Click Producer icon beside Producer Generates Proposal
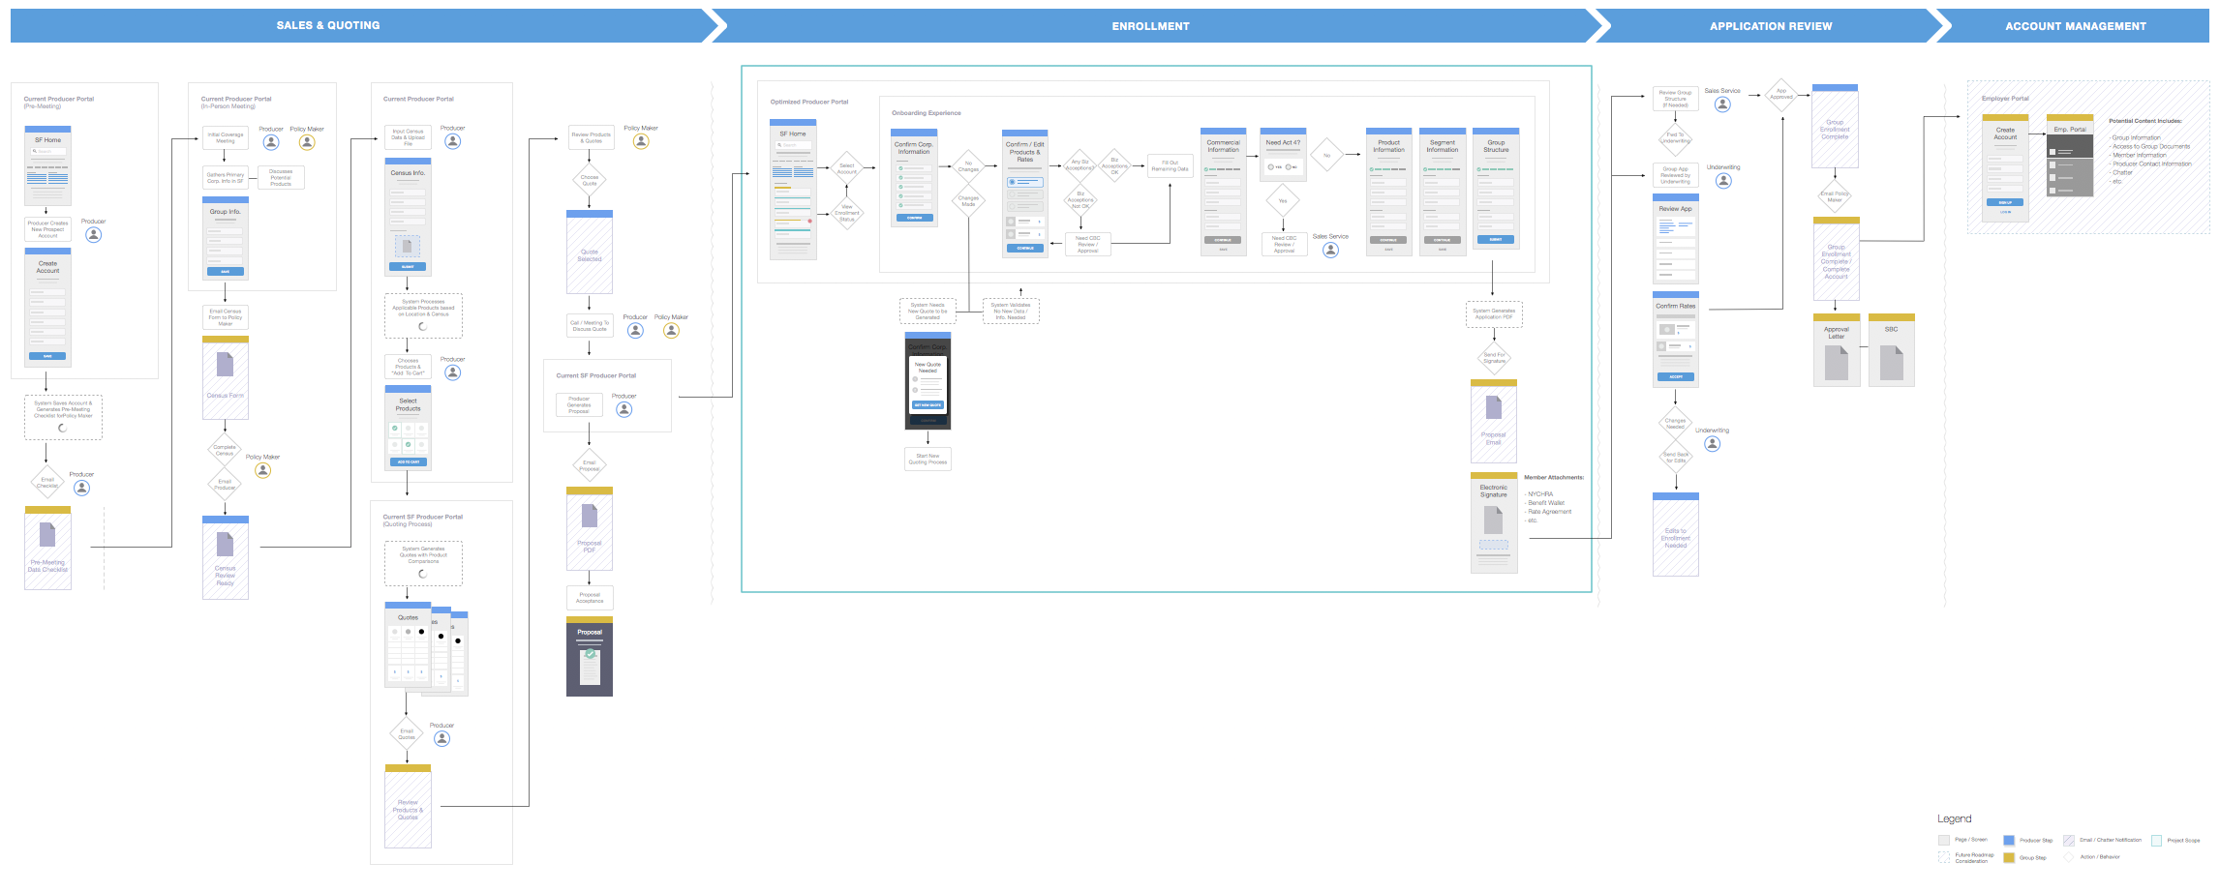This screenshot has width=2220, height=892. point(624,409)
